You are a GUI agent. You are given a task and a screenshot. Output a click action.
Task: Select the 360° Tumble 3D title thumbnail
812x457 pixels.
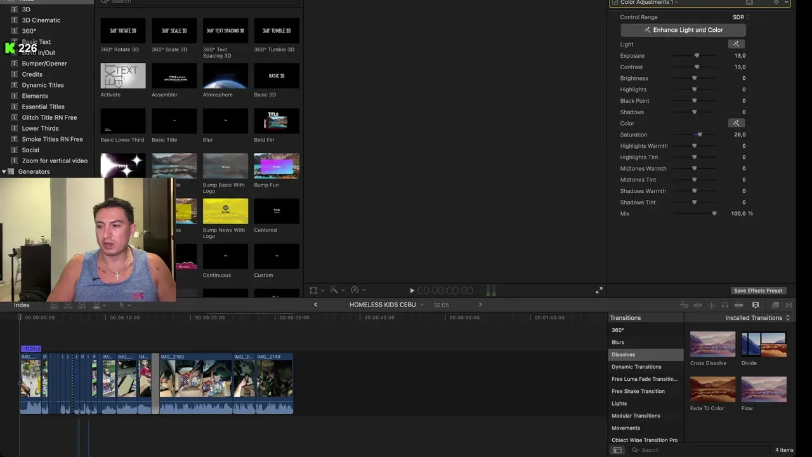point(277,30)
